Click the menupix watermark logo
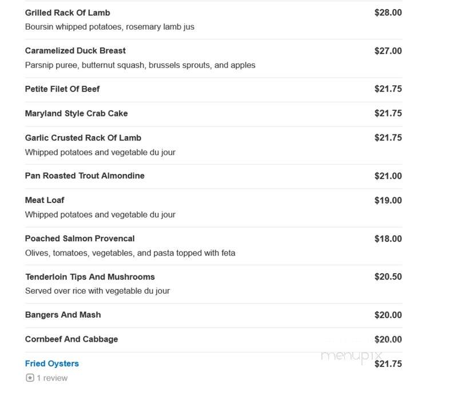 352,356
